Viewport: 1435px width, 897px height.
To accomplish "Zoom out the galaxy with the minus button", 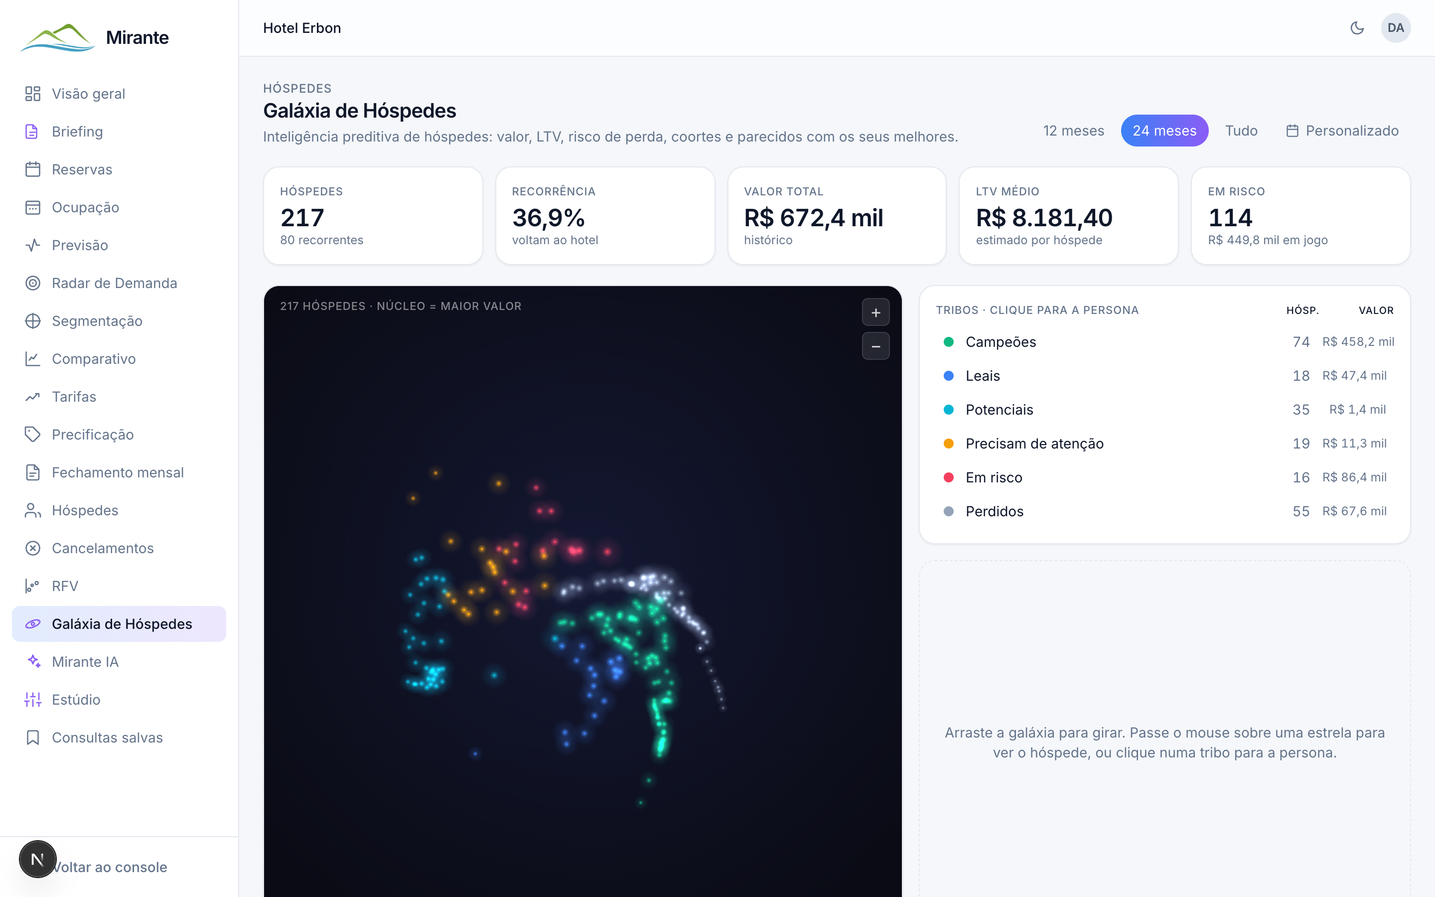I will tap(875, 346).
